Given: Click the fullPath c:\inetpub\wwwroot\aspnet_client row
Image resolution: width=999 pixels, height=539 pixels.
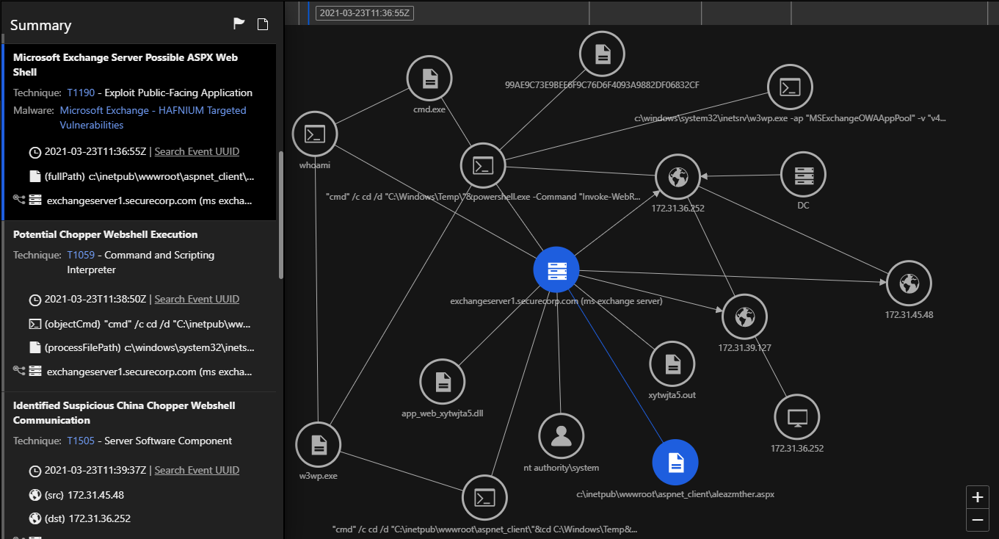Looking at the screenshot, I should coord(142,176).
